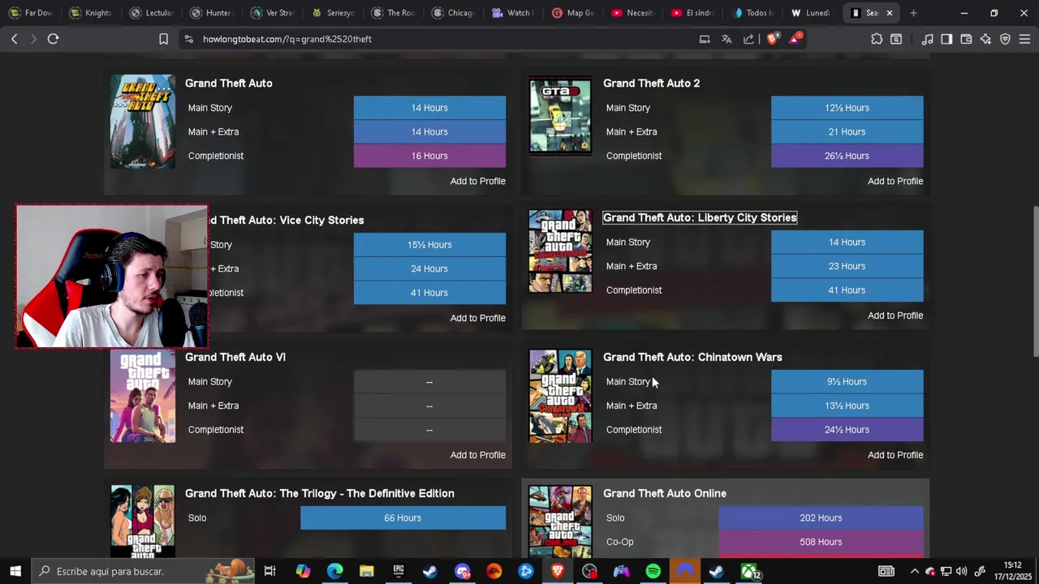Switch to the Map Ge tab
The image size is (1039, 584).
573,13
